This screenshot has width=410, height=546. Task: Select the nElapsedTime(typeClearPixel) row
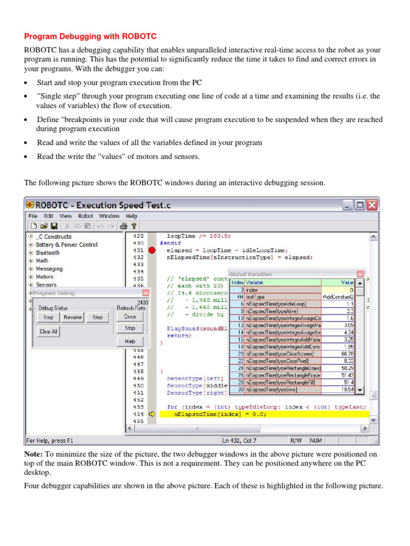tap(292, 361)
